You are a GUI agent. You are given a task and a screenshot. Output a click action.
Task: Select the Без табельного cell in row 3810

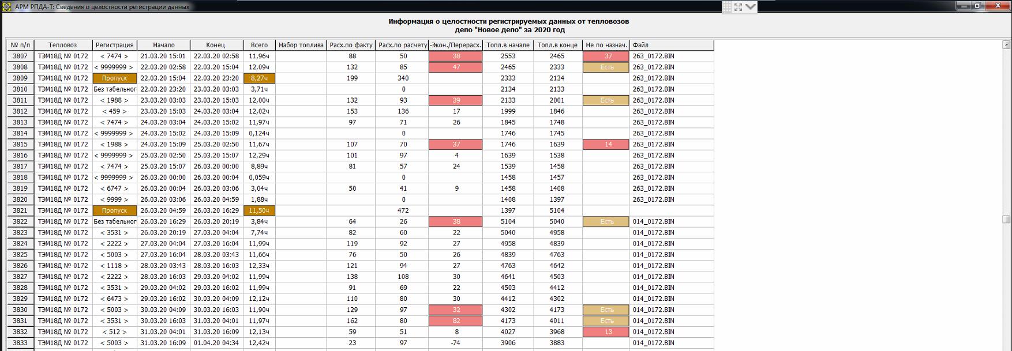(114, 89)
